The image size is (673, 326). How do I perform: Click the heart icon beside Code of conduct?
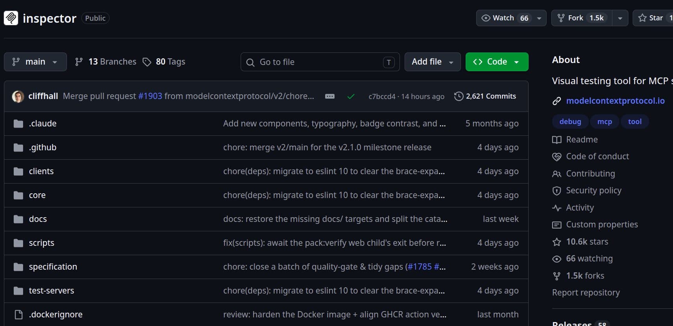[557, 157]
